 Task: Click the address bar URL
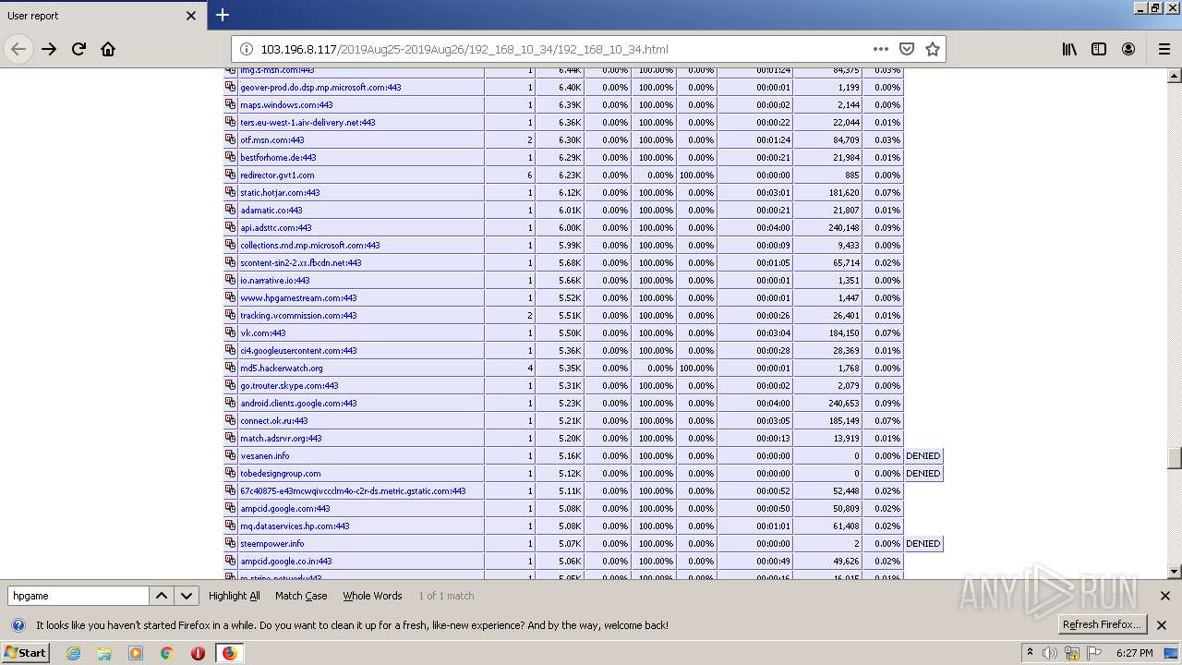pyautogui.click(x=464, y=49)
